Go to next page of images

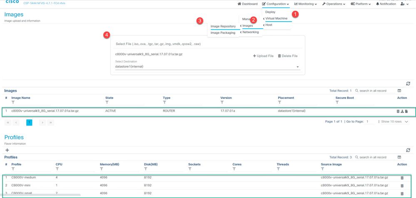click(x=42, y=123)
